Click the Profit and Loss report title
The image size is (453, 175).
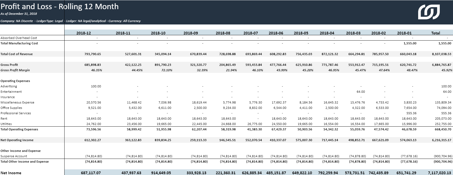59,6
